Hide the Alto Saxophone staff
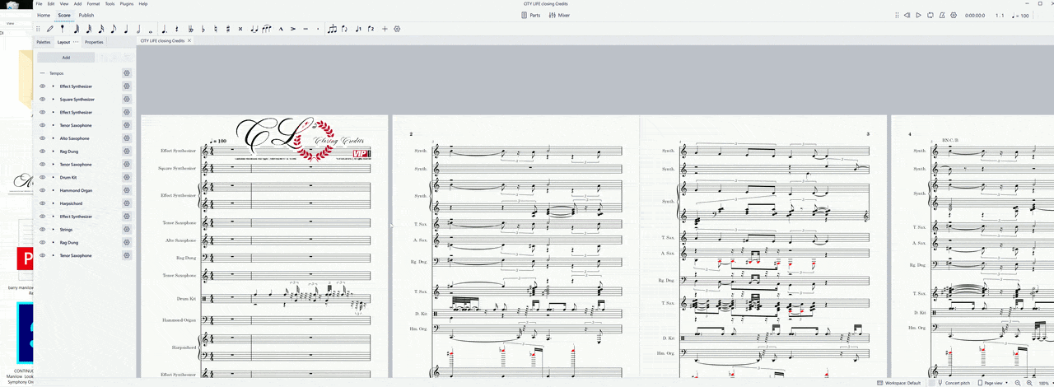1054x387 pixels. click(x=42, y=138)
